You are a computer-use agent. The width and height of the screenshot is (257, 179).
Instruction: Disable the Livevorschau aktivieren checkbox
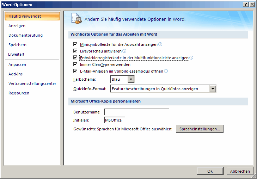(75, 51)
